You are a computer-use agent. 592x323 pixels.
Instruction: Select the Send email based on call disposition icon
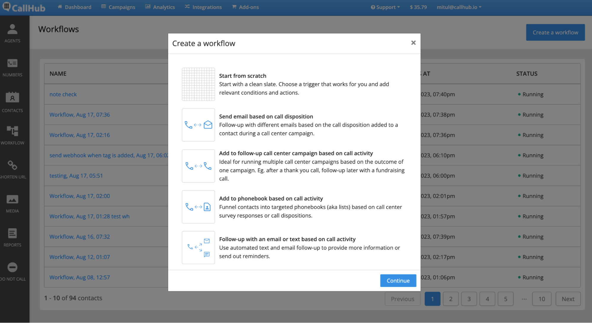198,125
